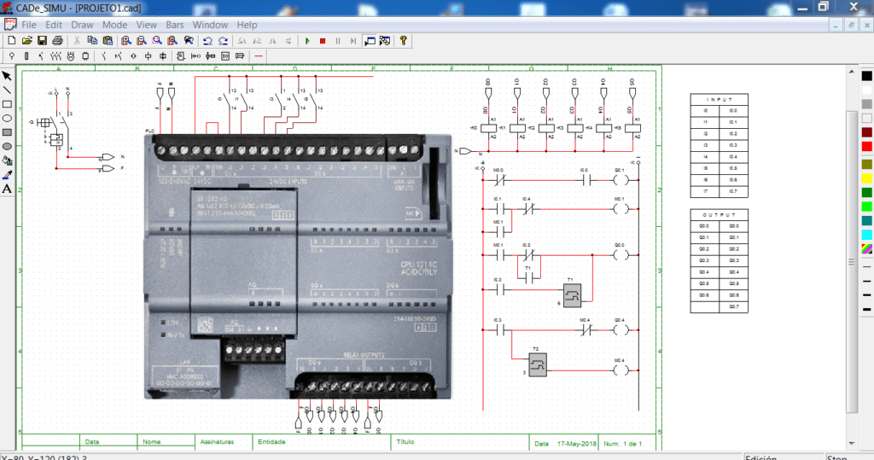The image size is (874, 460).
Task: Click the vertical scrollbar up arrow
Action: [851, 72]
